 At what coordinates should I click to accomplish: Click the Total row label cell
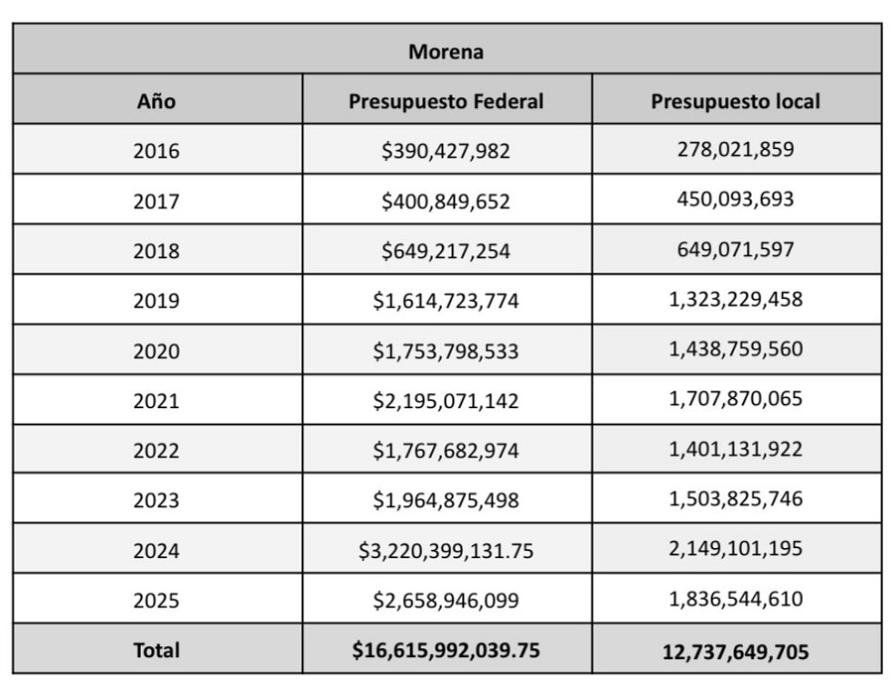pos(156,650)
